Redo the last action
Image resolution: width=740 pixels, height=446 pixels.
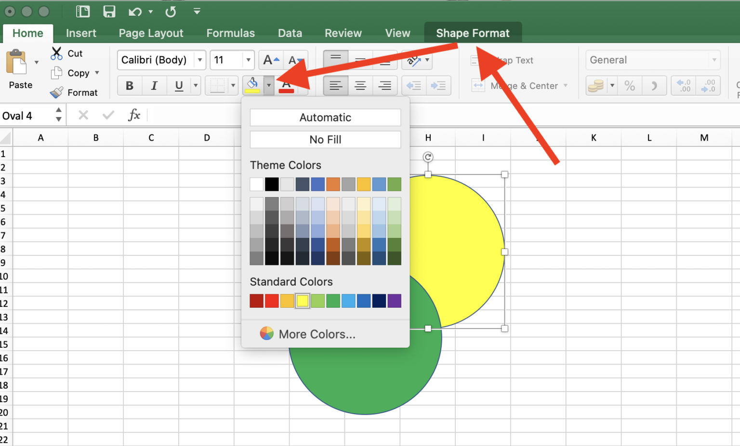click(x=171, y=12)
